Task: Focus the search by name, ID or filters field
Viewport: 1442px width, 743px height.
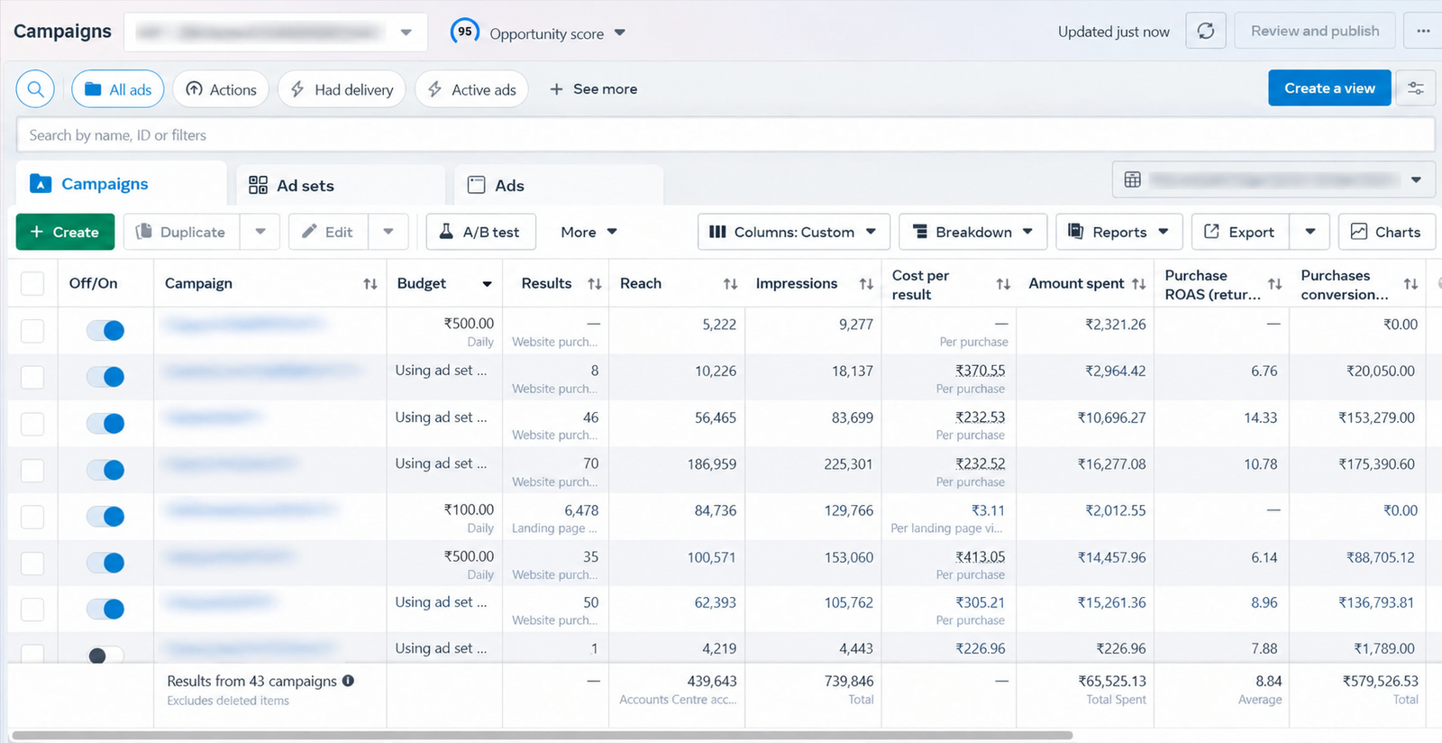Action: (726, 135)
